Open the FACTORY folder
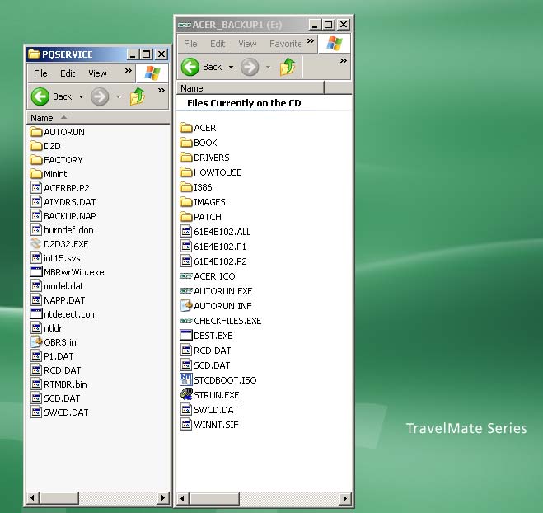 [57, 160]
